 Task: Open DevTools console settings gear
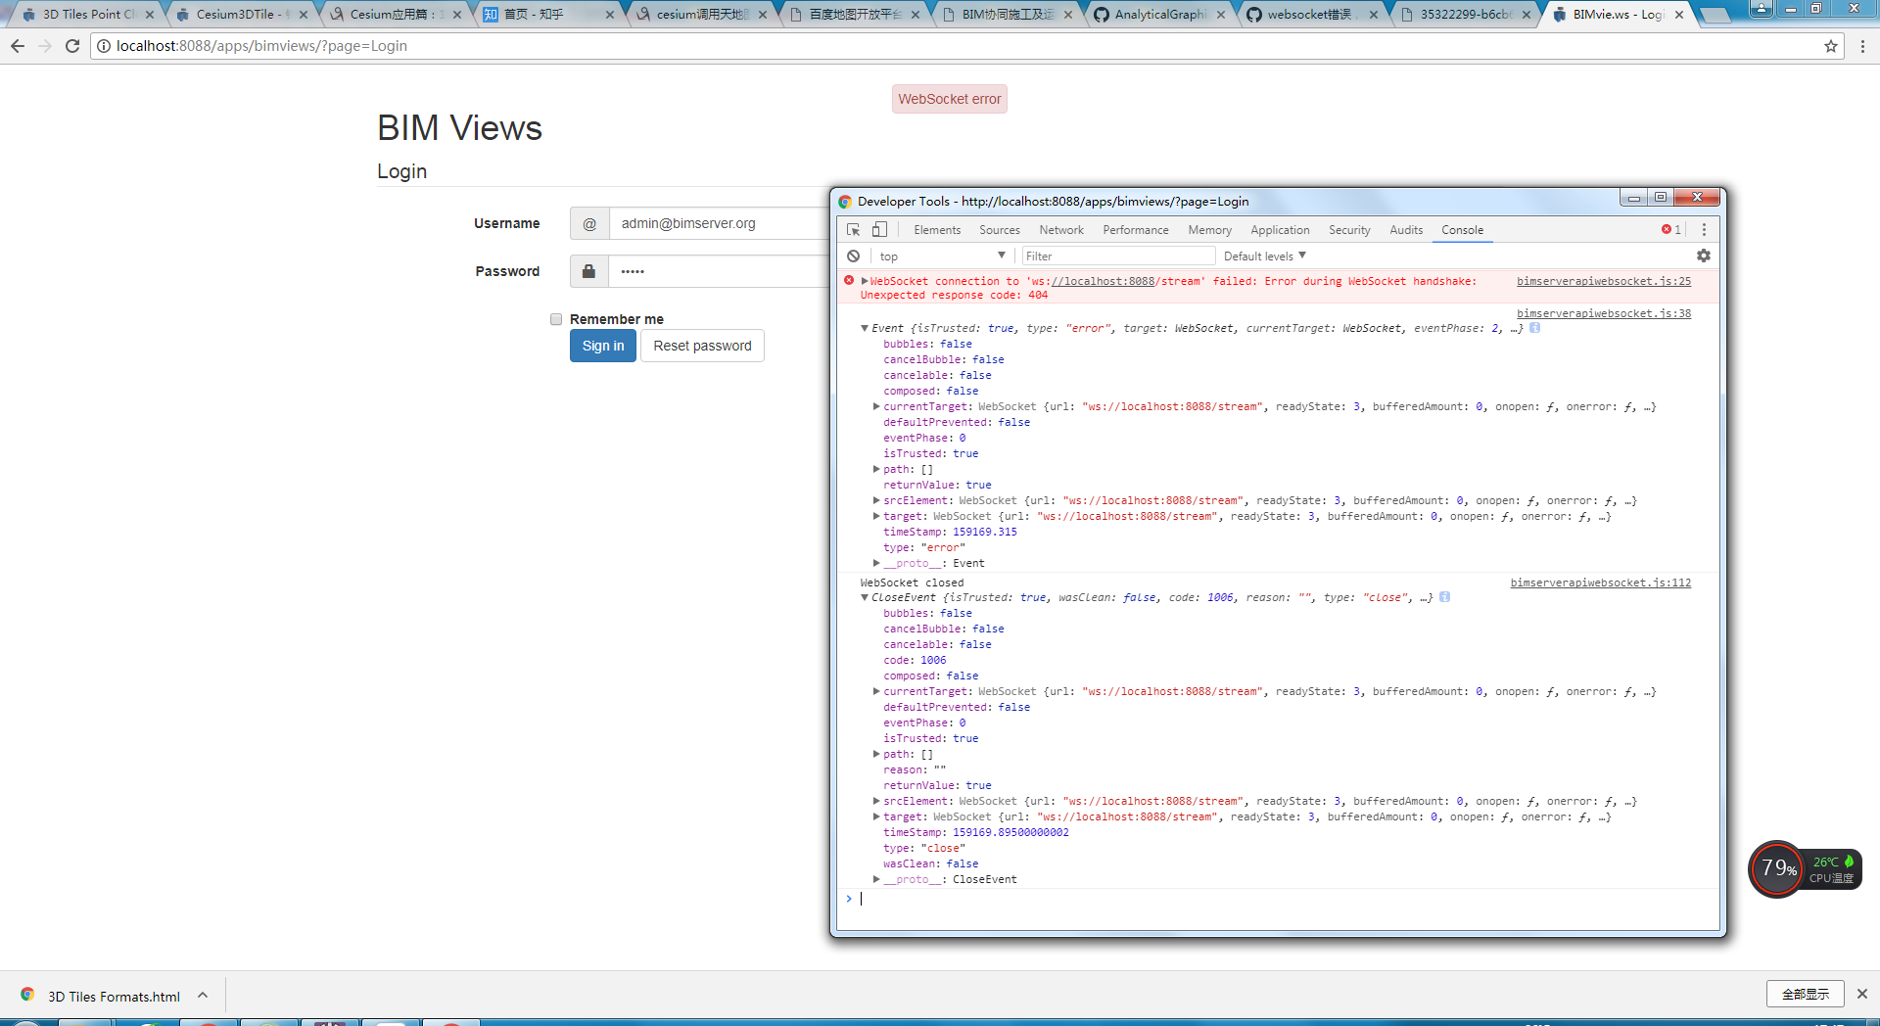pyautogui.click(x=1704, y=256)
